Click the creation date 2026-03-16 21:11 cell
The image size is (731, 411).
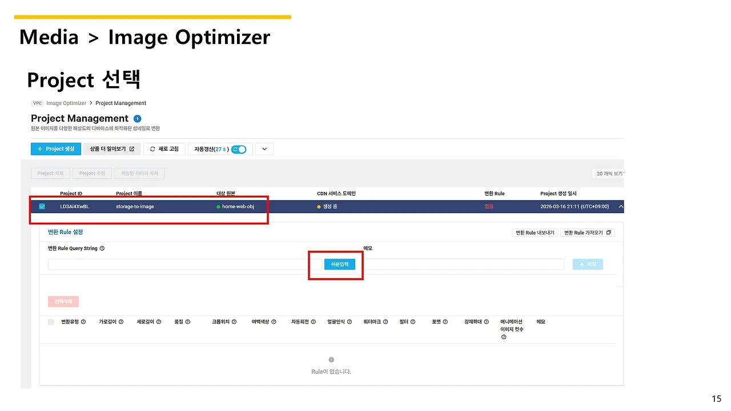pos(575,207)
